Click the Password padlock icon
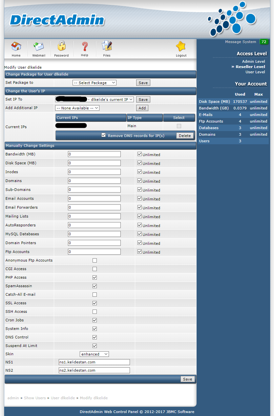This screenshot has height=416, width=274. [x=61, y=46]
